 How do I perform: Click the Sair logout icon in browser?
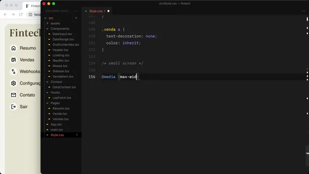coord(14,107)
